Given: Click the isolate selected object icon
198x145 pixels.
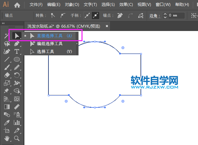Looking at the screenshot, I should [194, 15].
